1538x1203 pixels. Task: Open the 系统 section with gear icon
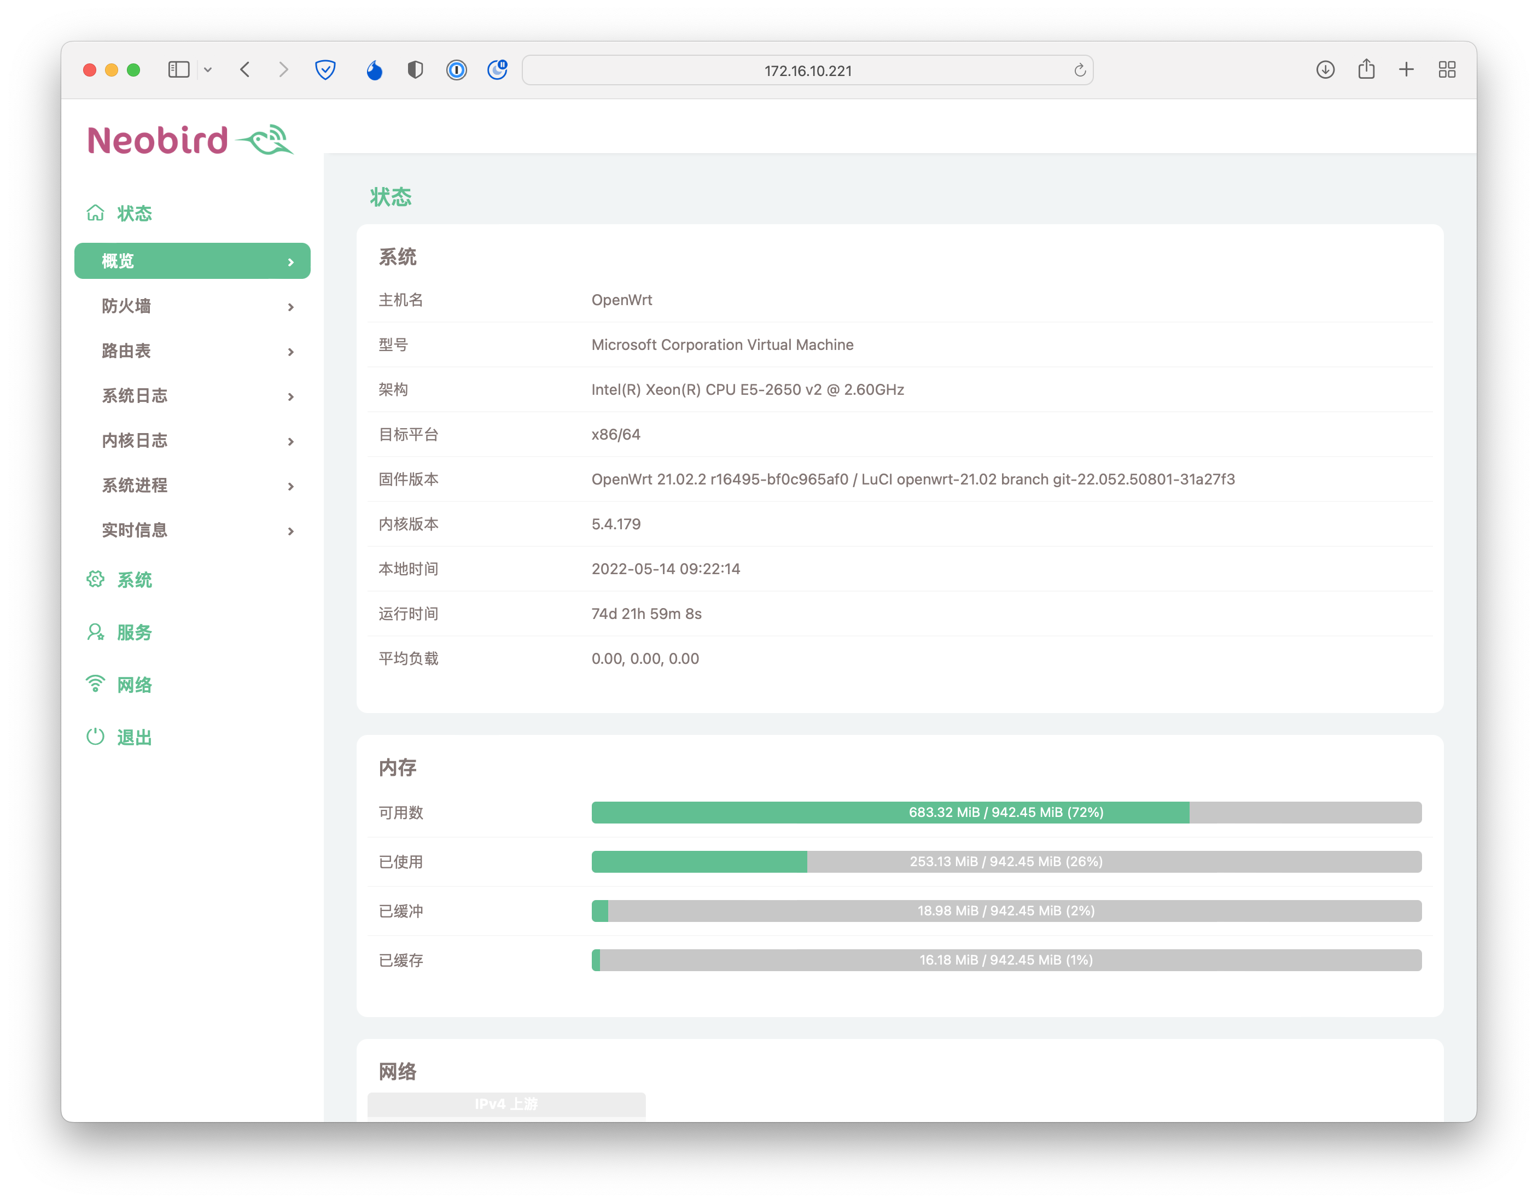click(134, 580)
